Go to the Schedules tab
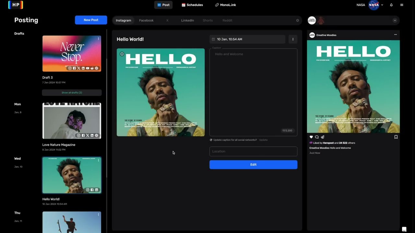Screen dimensions: 415x233 (x=192, y=5)
